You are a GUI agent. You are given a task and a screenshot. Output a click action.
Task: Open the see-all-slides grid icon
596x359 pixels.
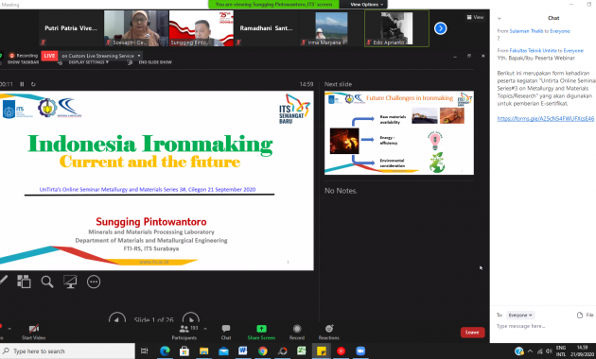[24, 282]
